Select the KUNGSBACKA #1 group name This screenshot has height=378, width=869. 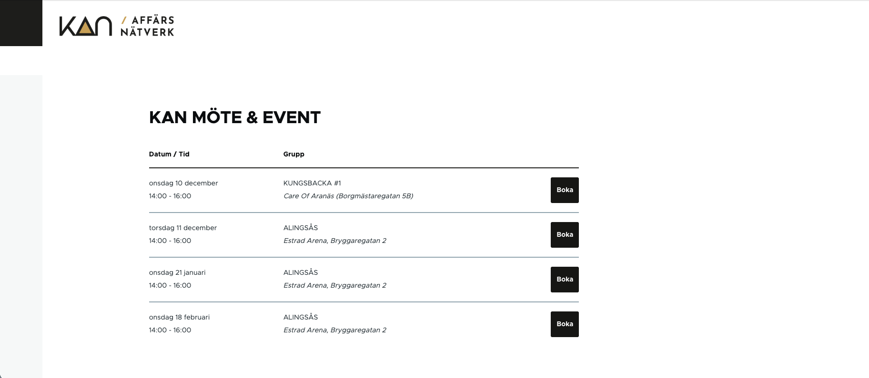312,183
